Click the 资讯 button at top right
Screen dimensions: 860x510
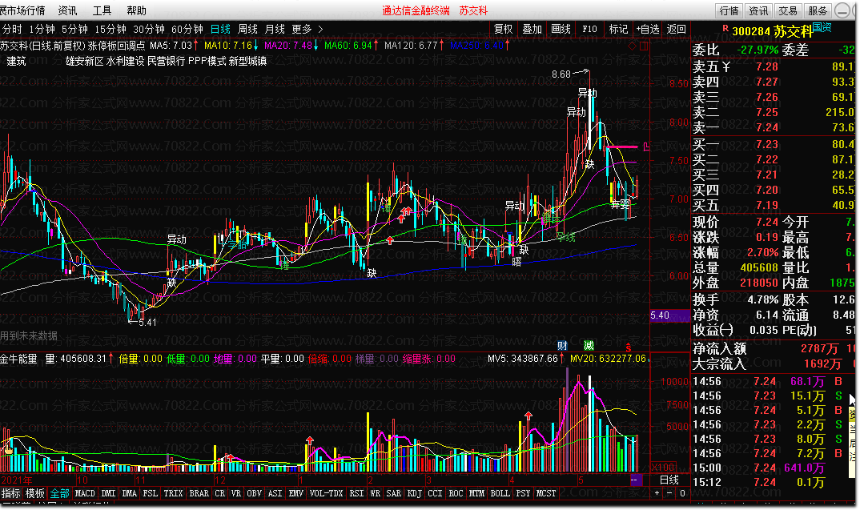(x=758, y=10)
